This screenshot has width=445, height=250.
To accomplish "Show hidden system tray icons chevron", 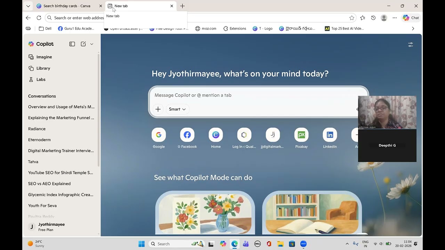I will click(x=347, y=244).
